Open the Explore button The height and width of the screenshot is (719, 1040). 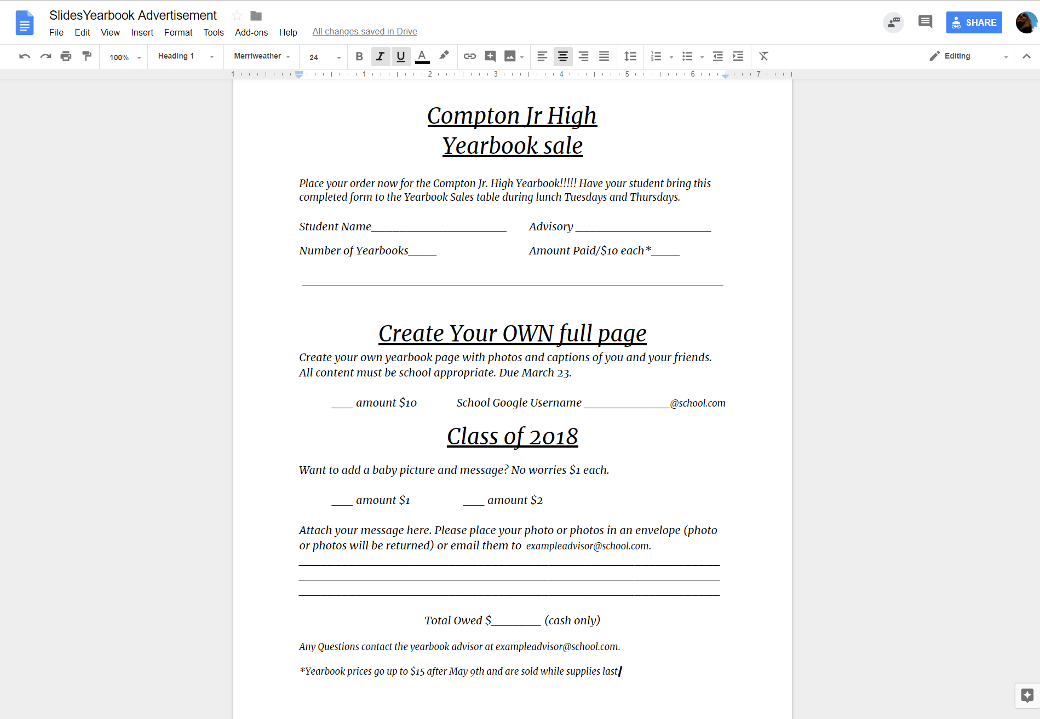1027,695
